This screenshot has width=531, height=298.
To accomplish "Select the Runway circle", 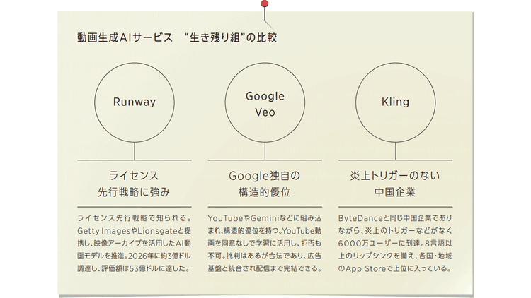I will pos(135,102).
